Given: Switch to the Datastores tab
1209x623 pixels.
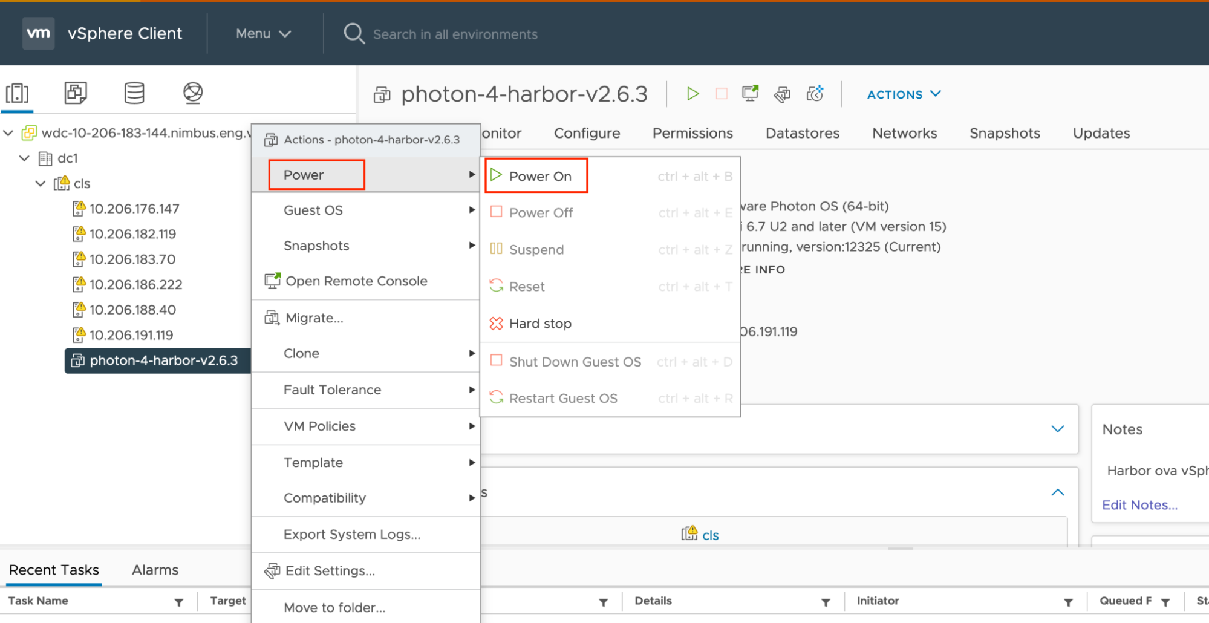Looking at the screenshot, I should 802,133.
